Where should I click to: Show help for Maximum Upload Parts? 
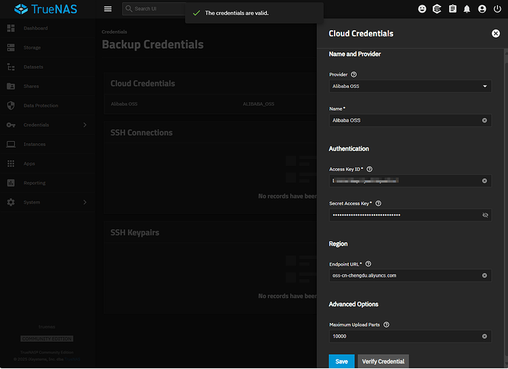click(386, 325)
